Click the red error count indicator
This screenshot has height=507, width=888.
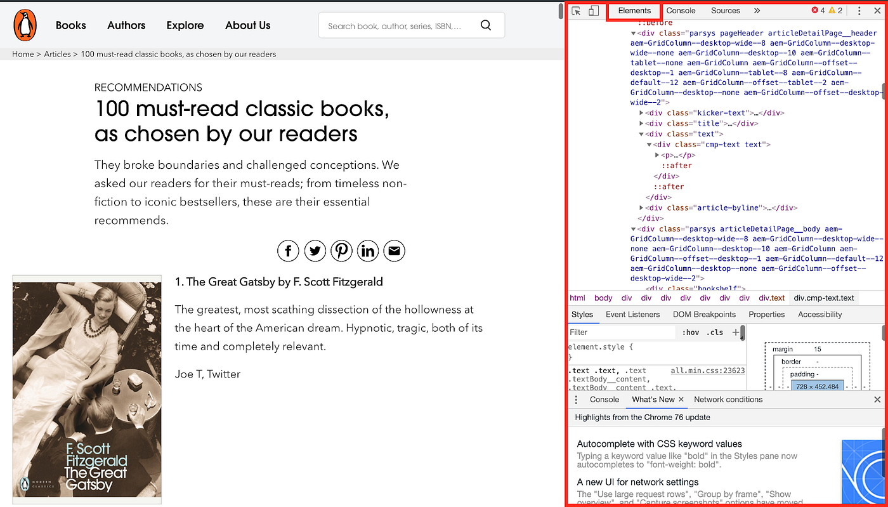tap(818, 11)
